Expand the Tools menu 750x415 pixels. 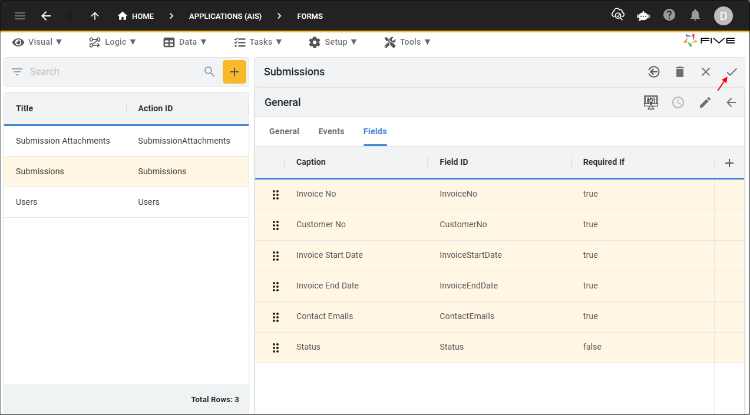click(407, 42)
